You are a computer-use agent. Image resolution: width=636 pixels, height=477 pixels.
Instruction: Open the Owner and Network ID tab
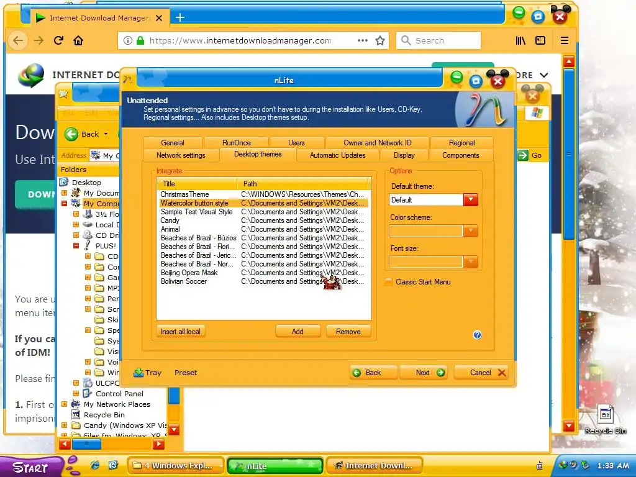click(x=377, y=142)
